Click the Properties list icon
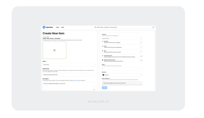This screenshot has width=204, height=118. (x=102, y=41)
